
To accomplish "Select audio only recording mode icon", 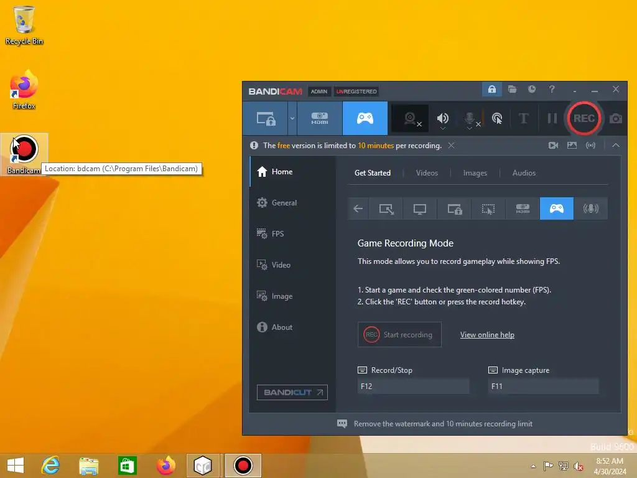I will [591, 209].
